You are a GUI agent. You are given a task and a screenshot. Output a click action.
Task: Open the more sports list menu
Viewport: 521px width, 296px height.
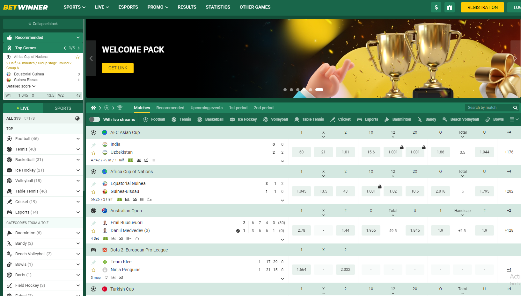point(514,119)
